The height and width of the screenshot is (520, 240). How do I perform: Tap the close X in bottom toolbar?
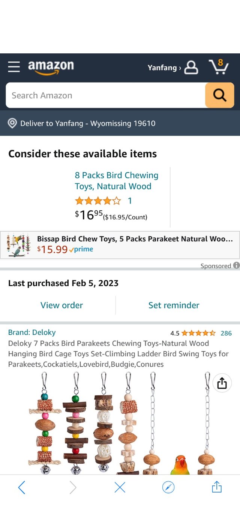[120, 487]
